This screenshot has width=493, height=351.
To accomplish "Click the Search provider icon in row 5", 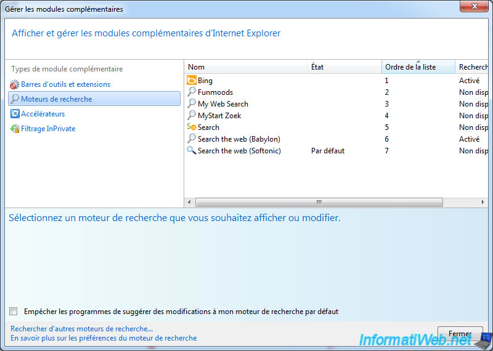I will pos(192,127).
